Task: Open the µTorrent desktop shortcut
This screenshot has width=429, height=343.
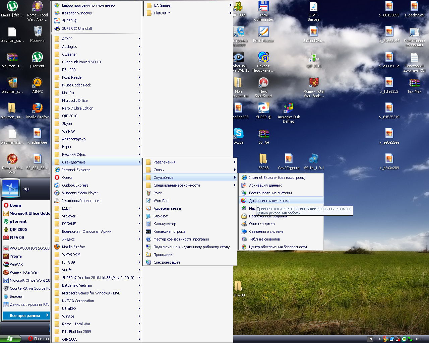Action: (37, 60)
